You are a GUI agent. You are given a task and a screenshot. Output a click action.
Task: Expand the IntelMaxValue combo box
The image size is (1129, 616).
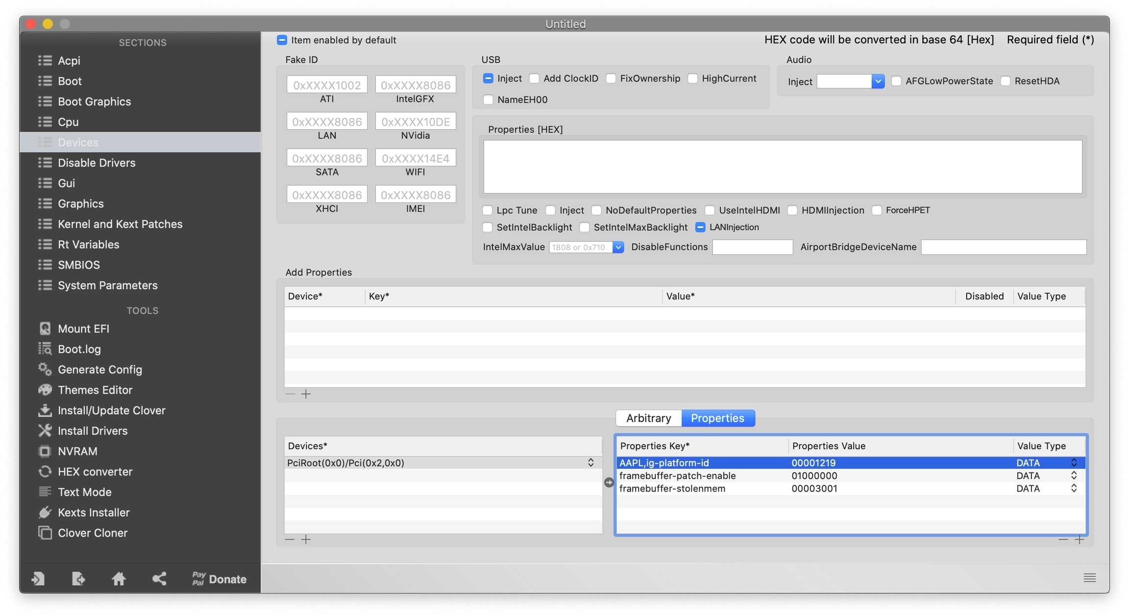(x=618, y=247)
